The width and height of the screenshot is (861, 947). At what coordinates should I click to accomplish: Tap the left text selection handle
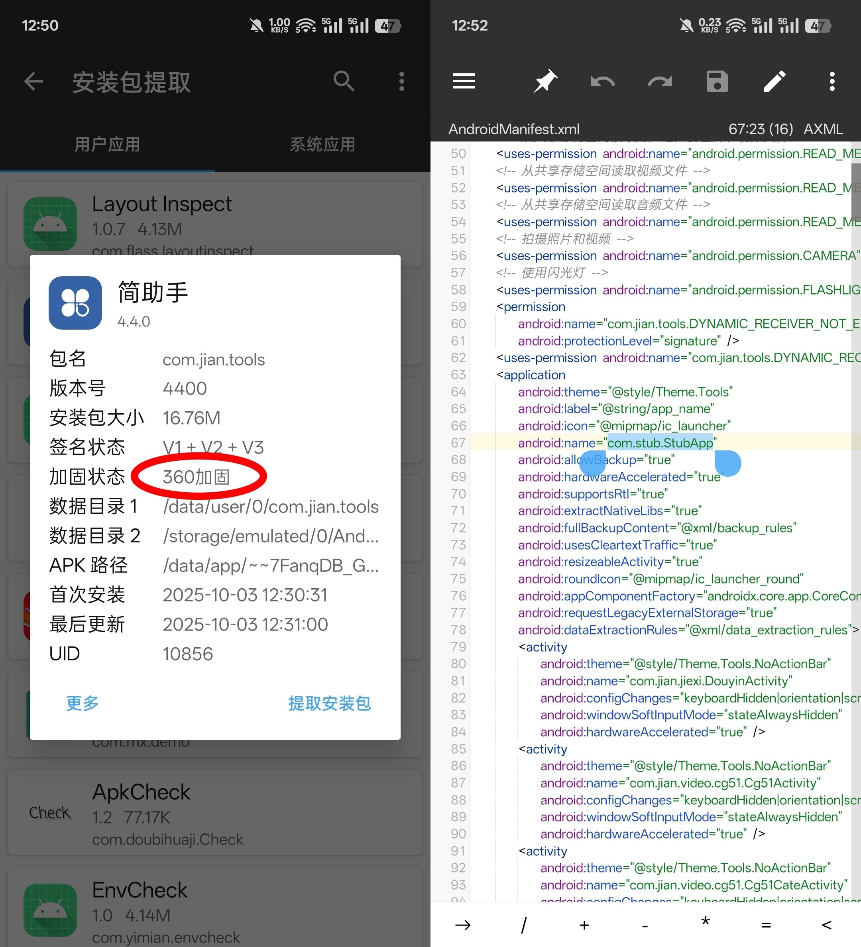pos(592,464)
